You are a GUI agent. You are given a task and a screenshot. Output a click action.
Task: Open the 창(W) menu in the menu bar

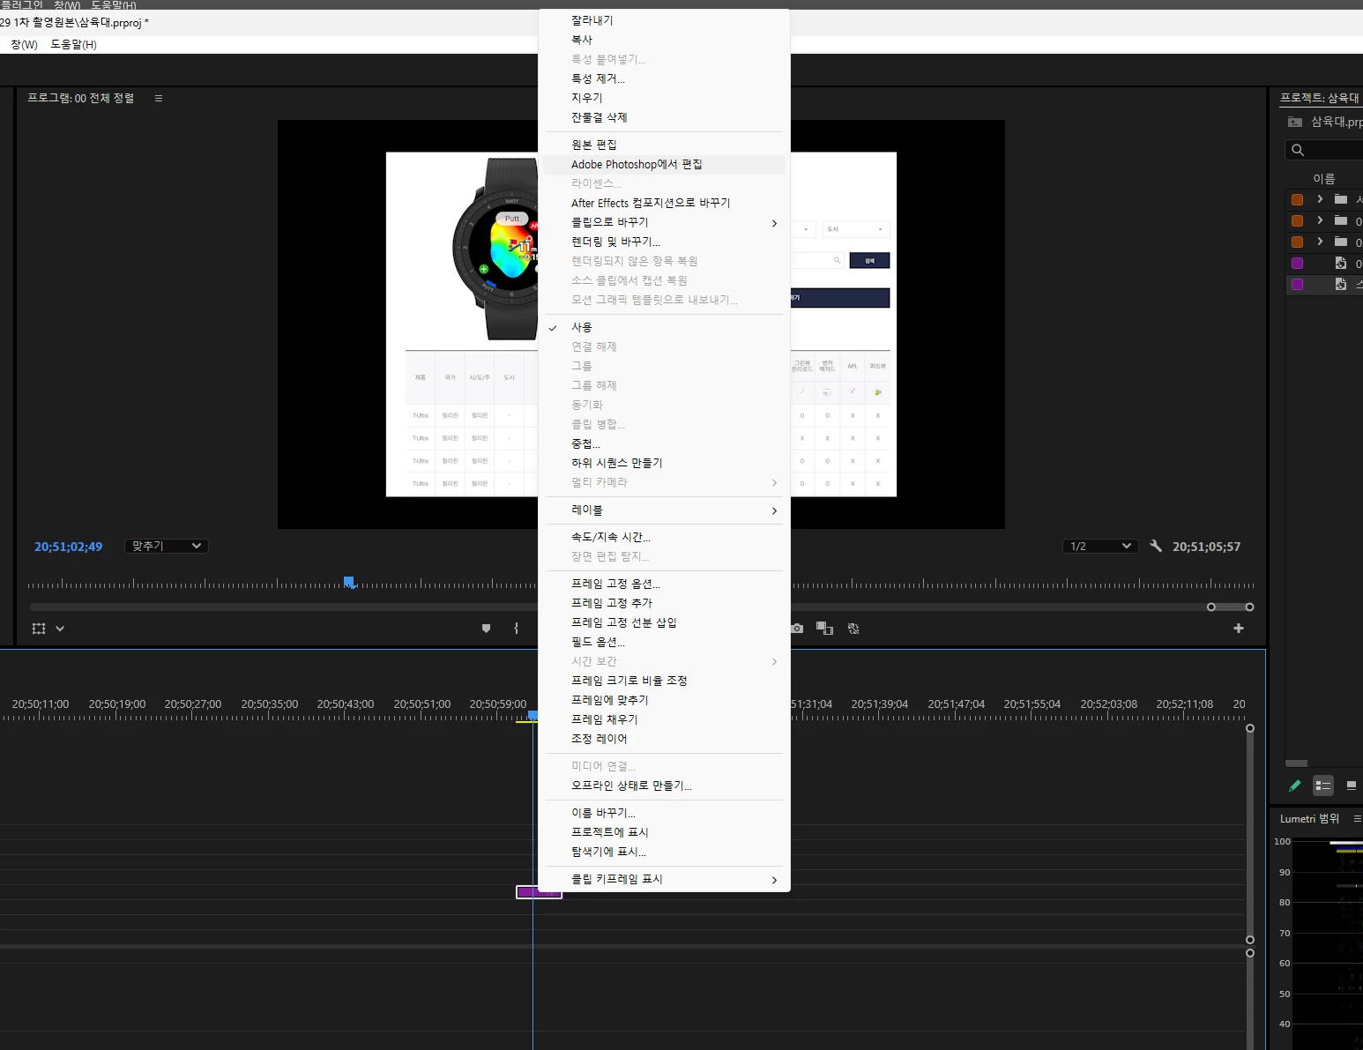click(24, 44)
